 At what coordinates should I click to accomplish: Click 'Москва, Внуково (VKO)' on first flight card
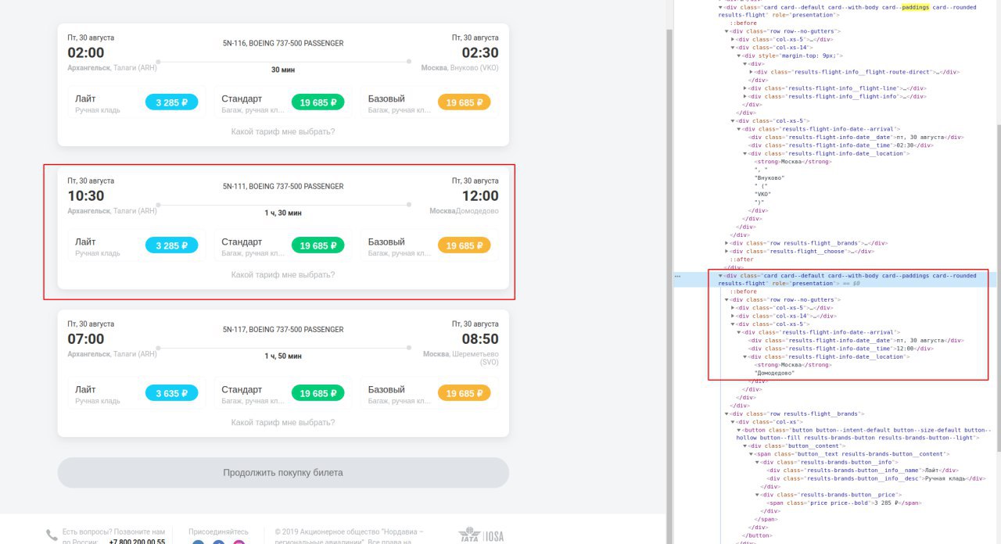(460, 68)
